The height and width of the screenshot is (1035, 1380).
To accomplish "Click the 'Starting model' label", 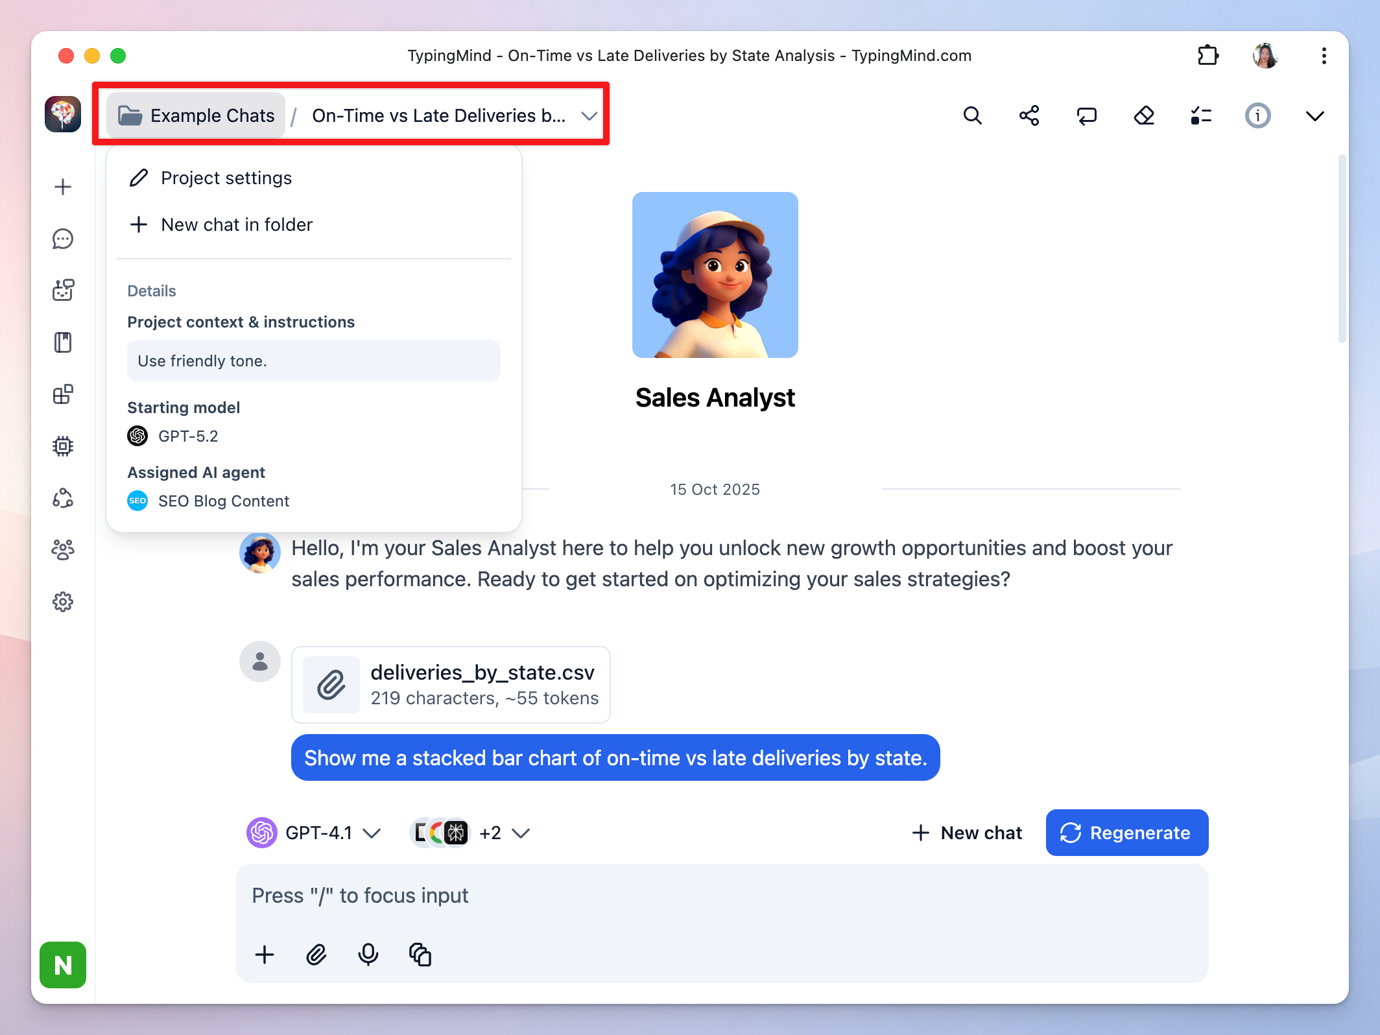I will pyautogui.click(x=184, y=407).
